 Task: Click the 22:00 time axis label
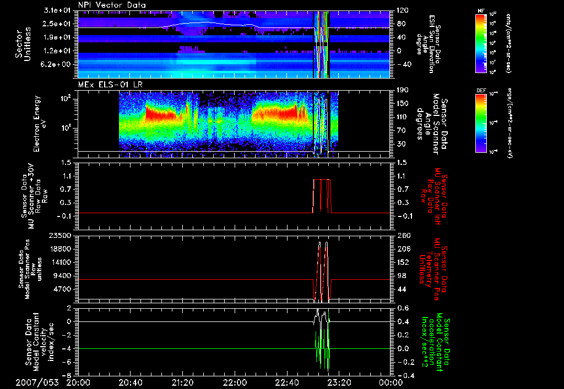point(235,382)
